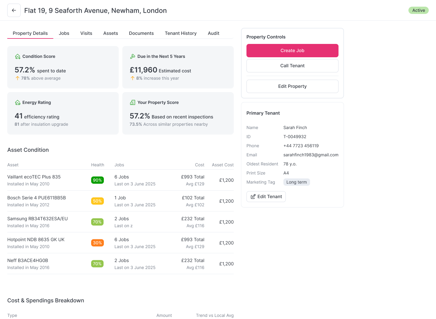The image size is (436, 319).
Task: Click the 90% health badge for Vaillant
Action: 97,180
